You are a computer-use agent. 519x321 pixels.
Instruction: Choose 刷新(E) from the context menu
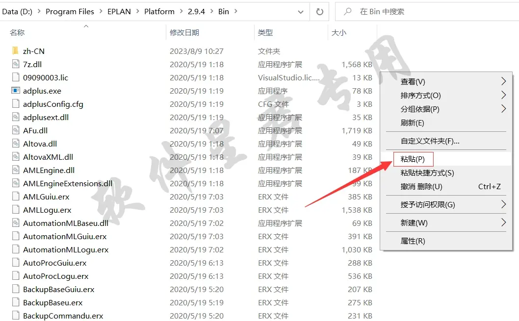click(446, 123)
